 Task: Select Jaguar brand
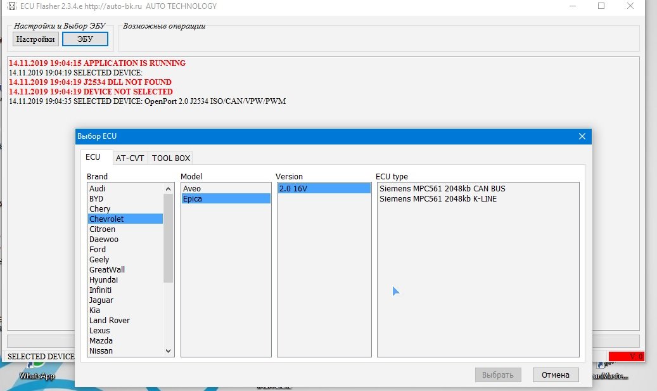click(125, 300)
